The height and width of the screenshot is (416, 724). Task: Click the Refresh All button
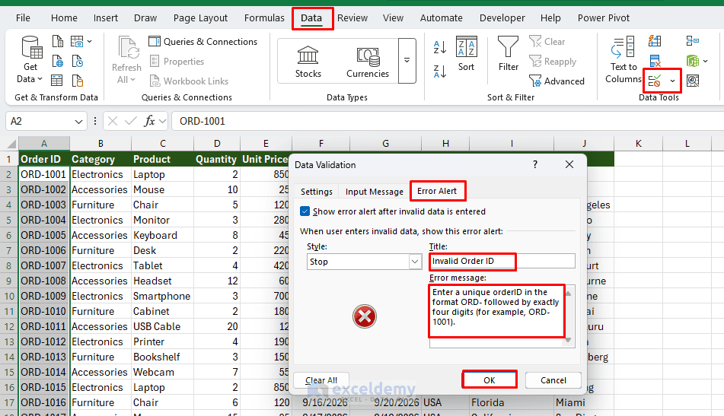[x=126, y=60]
